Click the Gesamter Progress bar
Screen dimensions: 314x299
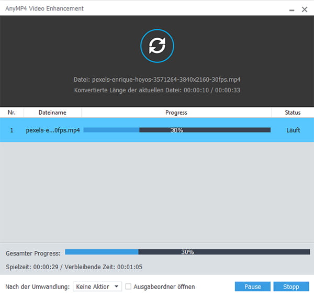(187, 252)
